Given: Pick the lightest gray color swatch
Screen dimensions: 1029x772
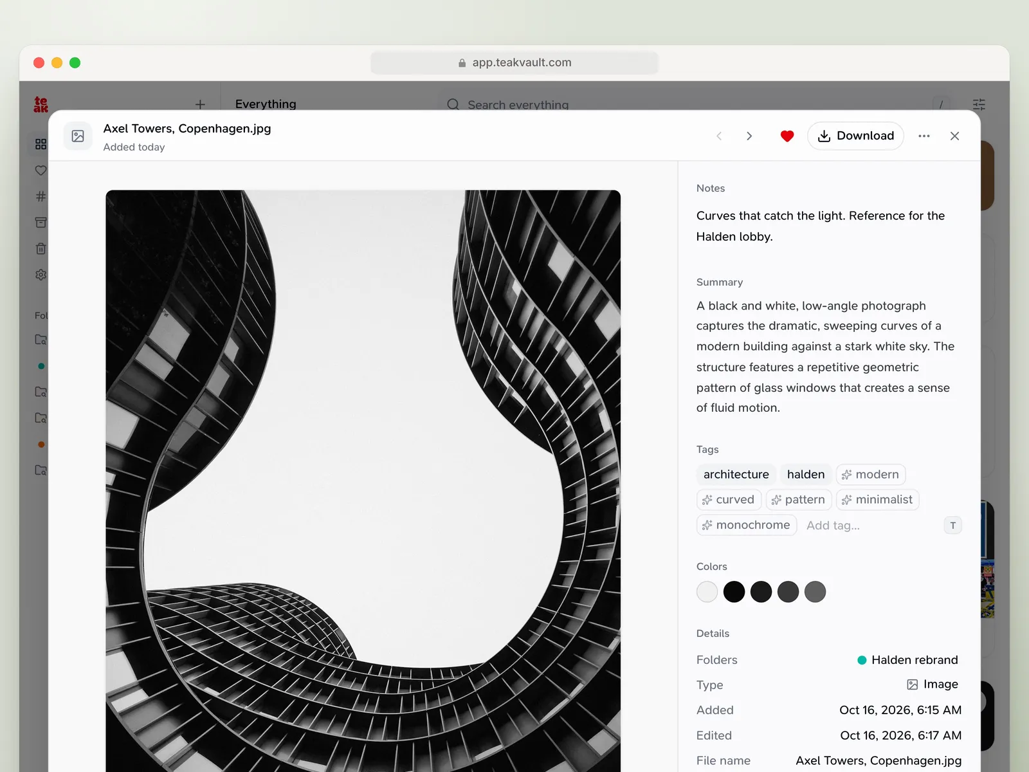Looking at the screenshot, I should (815, 592).
